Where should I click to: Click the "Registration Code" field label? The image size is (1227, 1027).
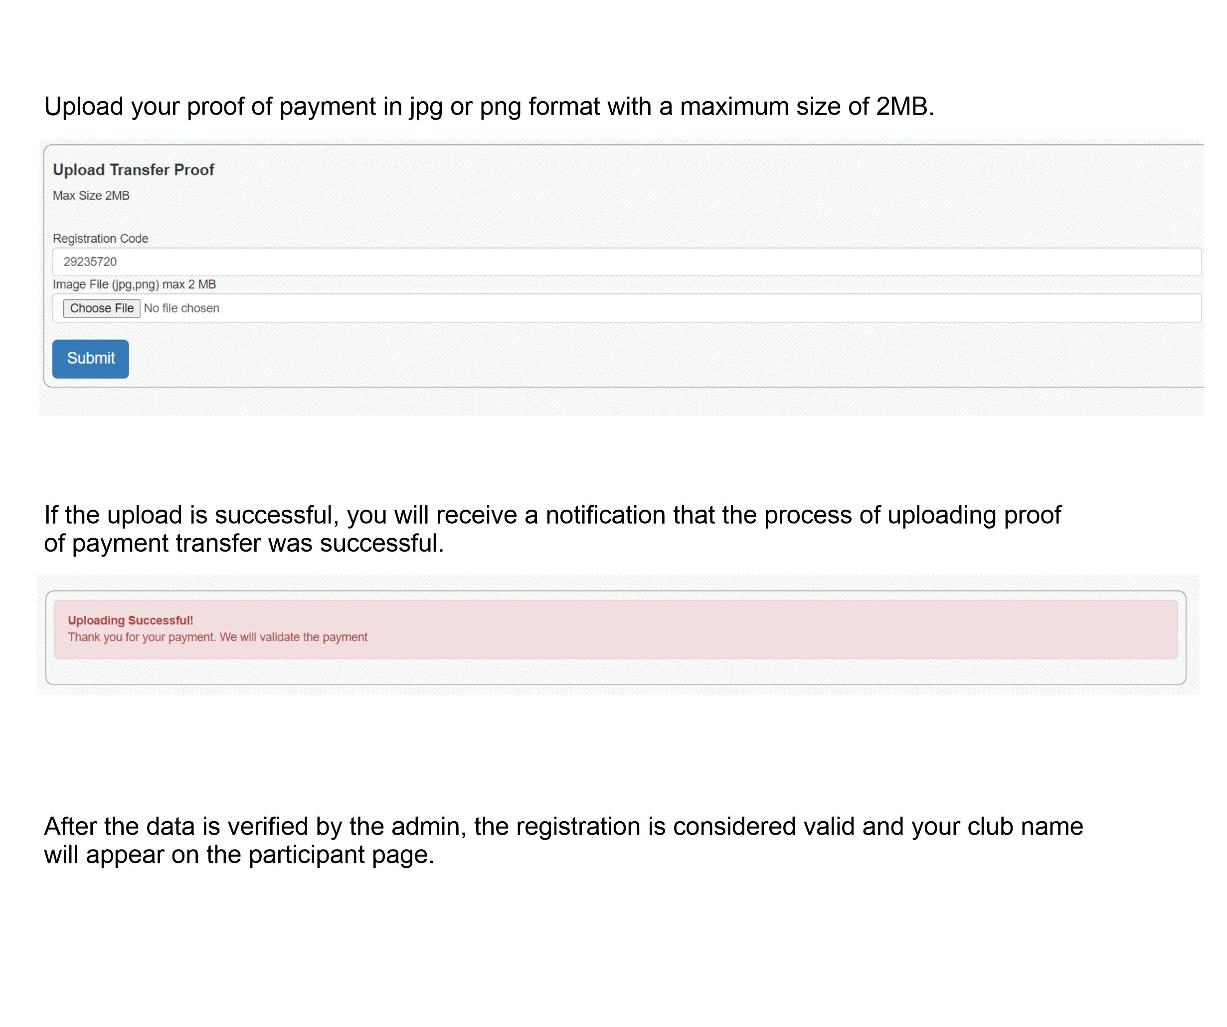[x=101, y=238]
